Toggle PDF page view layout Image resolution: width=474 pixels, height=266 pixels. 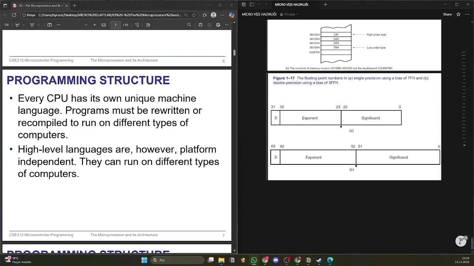pos(148,25)
